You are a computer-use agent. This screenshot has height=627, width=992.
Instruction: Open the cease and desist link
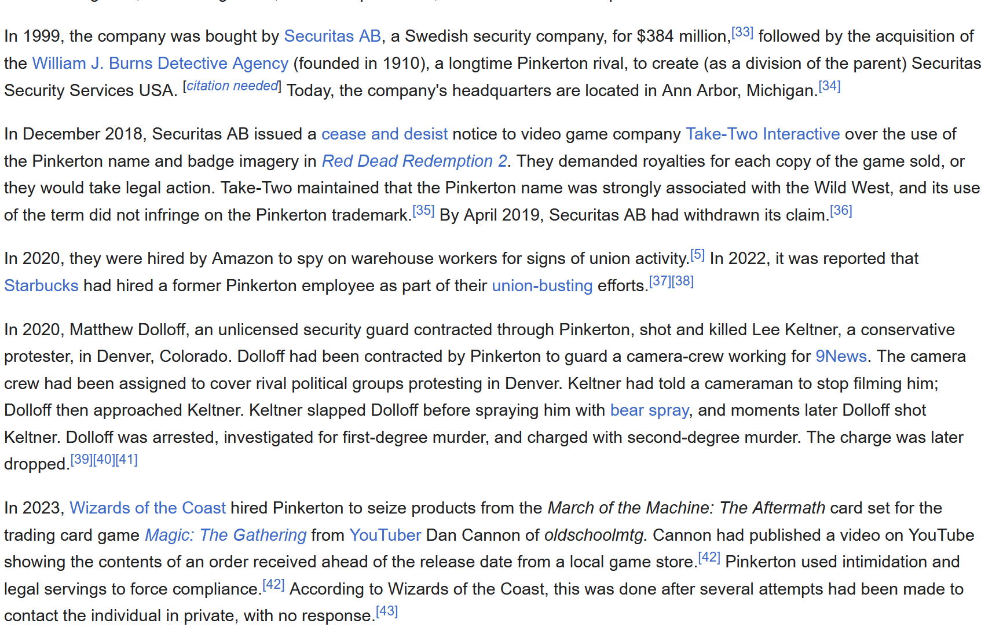385,134
